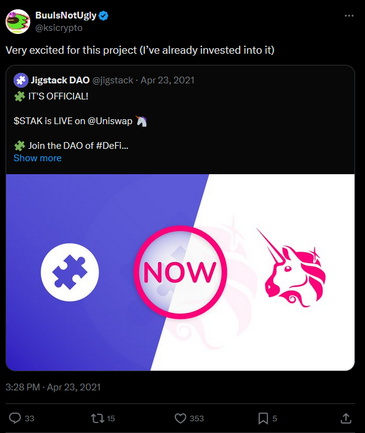The width and height of the screenshot is (365, 433).
Task: Click the white puzzle piece logo in image
Action: click(x=70, y=272)
